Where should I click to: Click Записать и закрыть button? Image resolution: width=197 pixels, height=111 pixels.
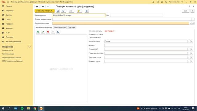click(45, 11)
